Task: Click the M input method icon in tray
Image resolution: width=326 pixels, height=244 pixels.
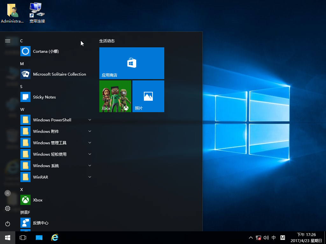Action: point(283,238)
